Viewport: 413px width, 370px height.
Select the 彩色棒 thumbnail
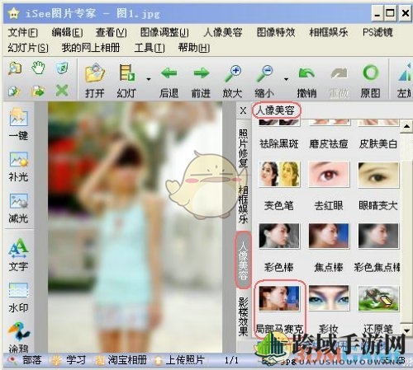click(x=279, y=236)
